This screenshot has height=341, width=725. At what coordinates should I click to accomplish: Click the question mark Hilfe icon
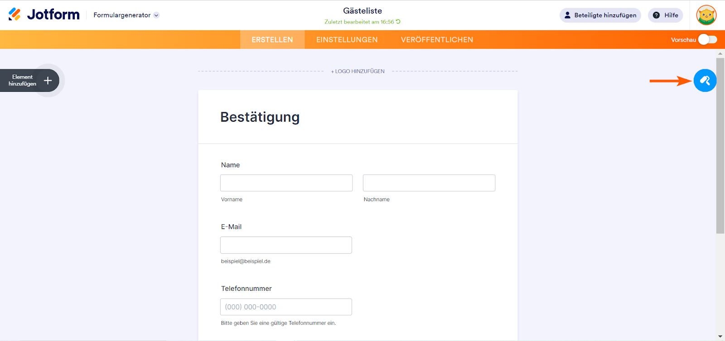point(656,15)
